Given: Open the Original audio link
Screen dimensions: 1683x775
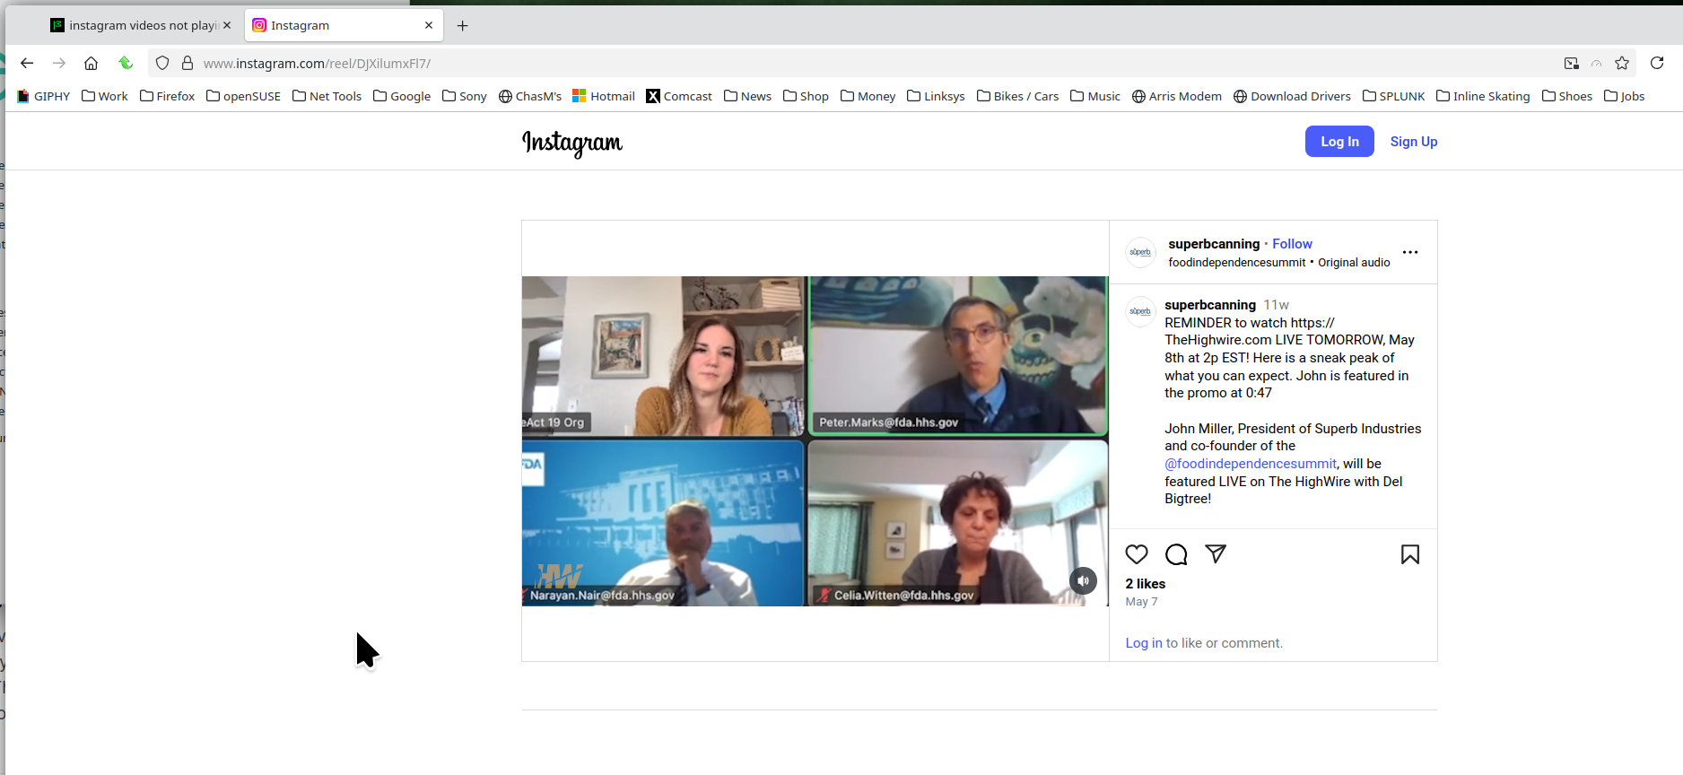Looking at the screenshot, I should [1354, 263].
